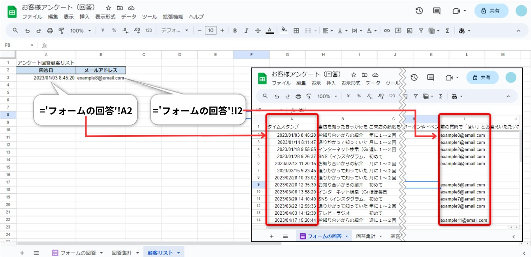Image resolution: width=531 pixels, height=257 pixels.
Task: Click the 共有 share button
Action: click(x=491, y=11)
